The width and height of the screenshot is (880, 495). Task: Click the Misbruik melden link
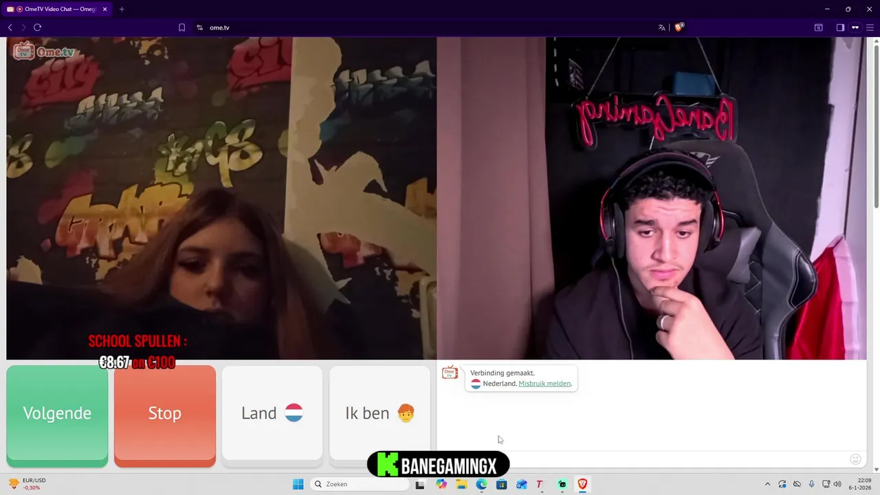pos(544,384)
